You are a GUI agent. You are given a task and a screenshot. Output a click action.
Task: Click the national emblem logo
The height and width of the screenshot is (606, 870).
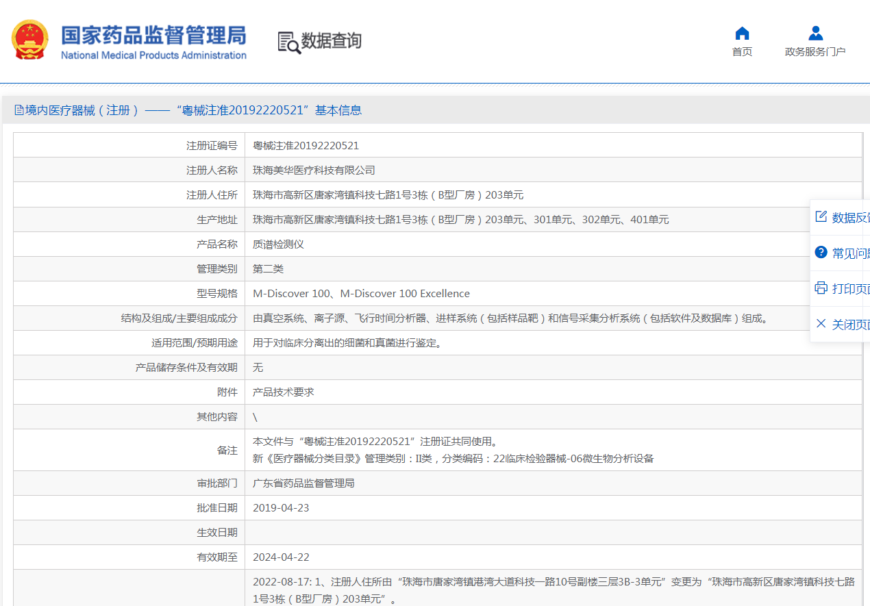30,40
